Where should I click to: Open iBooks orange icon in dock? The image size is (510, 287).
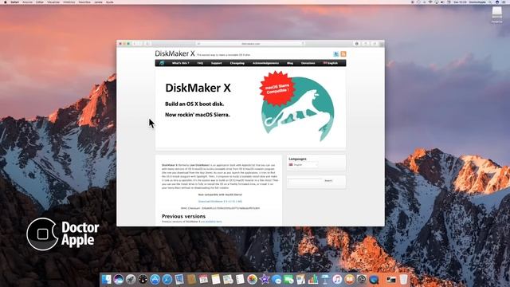[349, 279]
